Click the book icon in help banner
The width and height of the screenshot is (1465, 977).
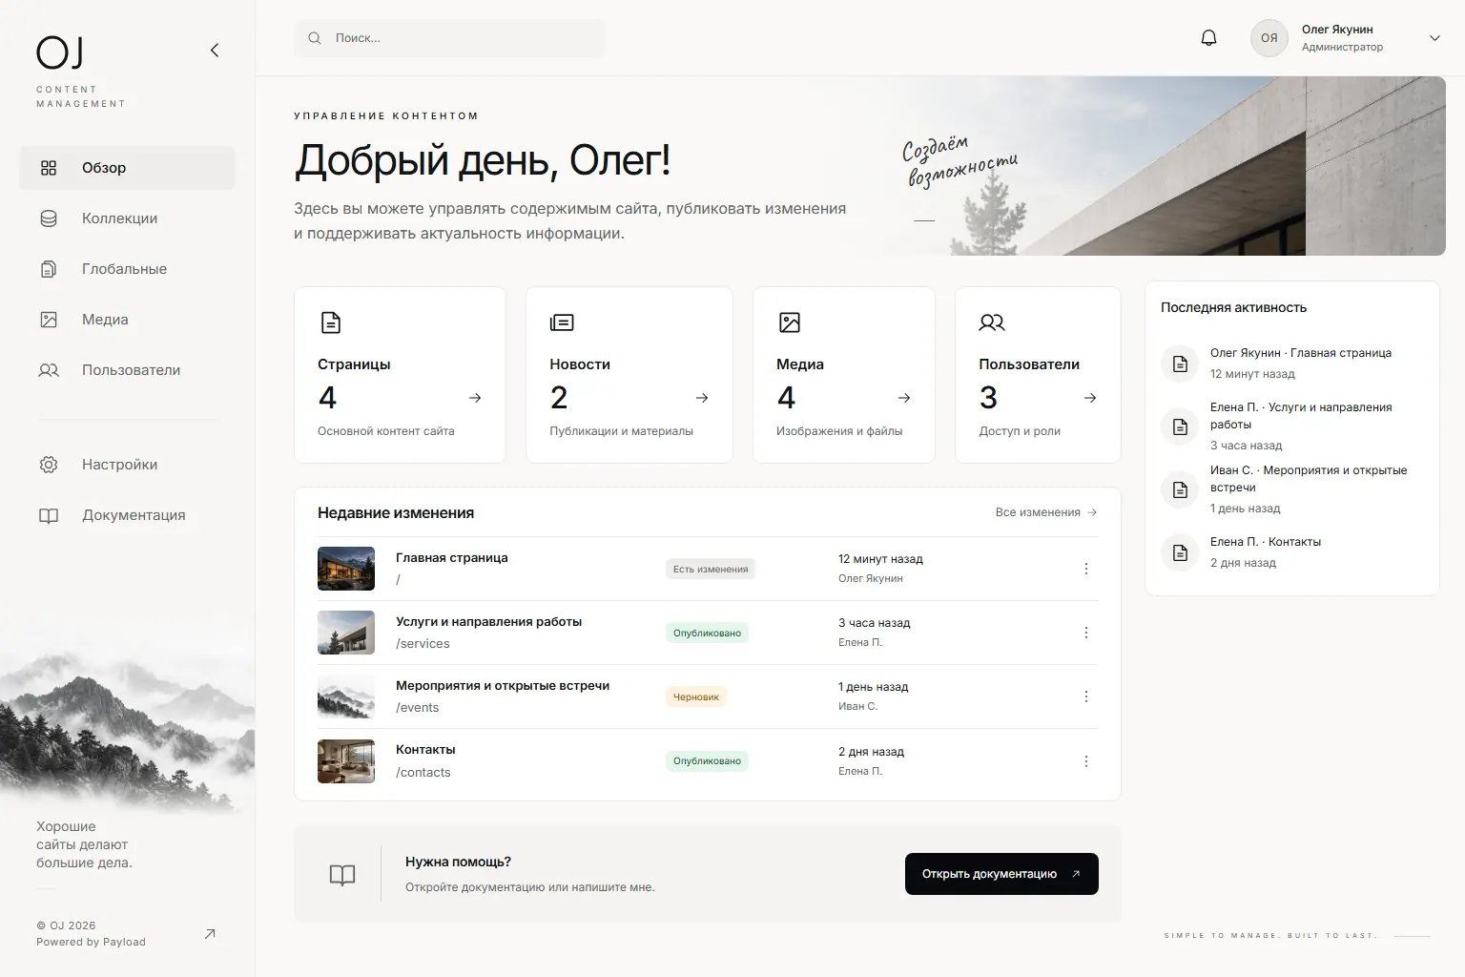pyautogui.click(x=342, y=875)
